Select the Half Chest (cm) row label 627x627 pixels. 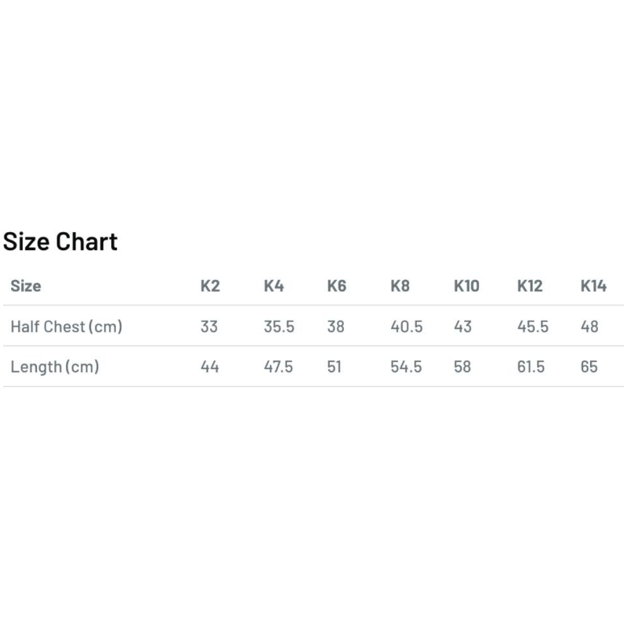67,326
